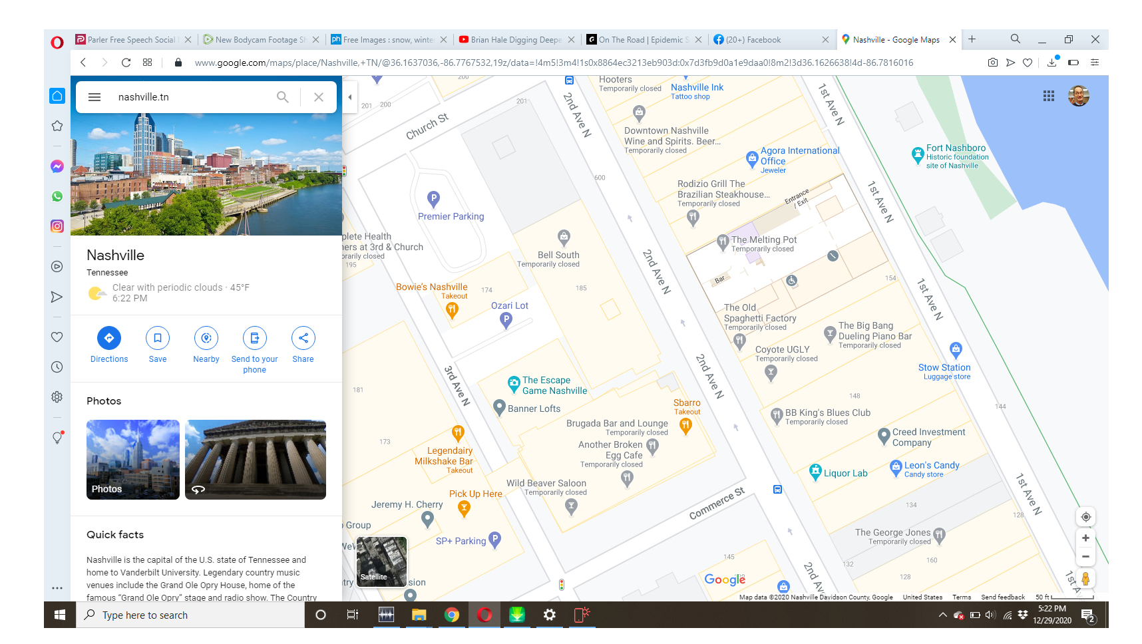Open Opera sidebar settings gear
The image size is (1142, 644).
click(x=57, y=397)
